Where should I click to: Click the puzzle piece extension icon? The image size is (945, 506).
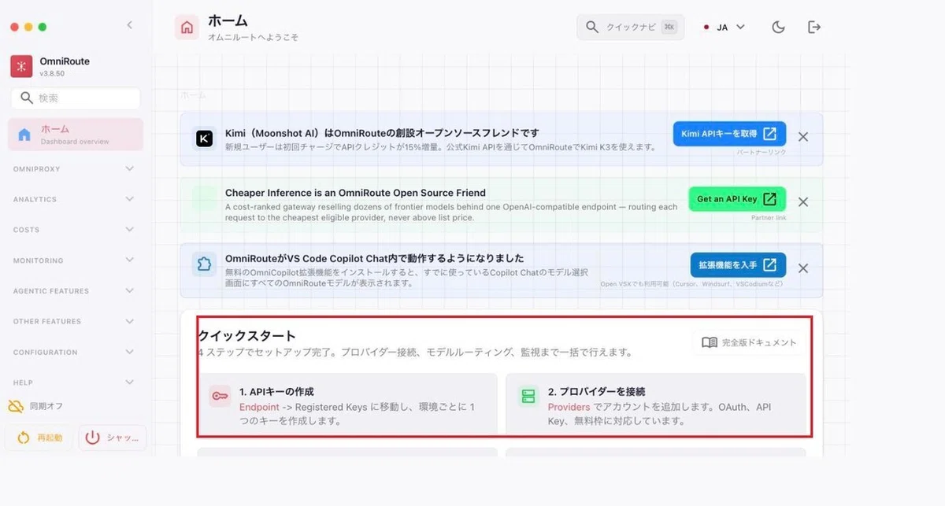point(204,264)
